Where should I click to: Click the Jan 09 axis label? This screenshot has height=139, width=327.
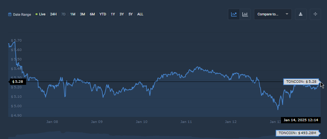pyautogui.click(x=97, y=122)
